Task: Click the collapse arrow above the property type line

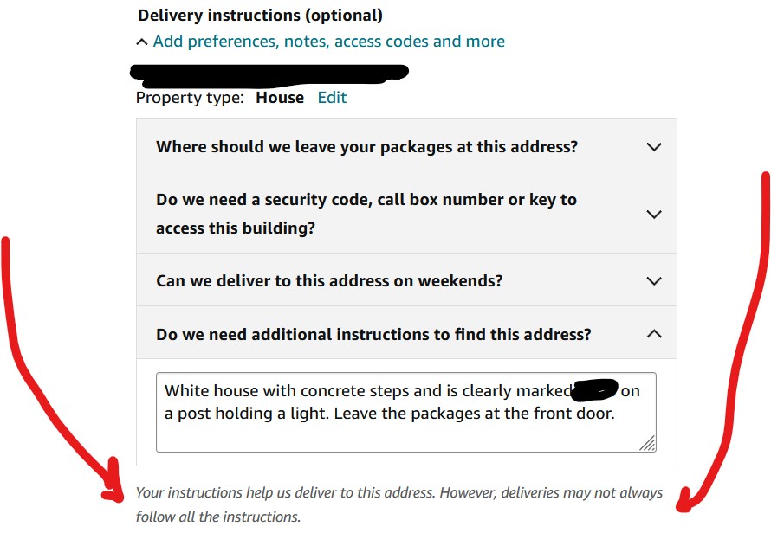Action: click(141, 41)
